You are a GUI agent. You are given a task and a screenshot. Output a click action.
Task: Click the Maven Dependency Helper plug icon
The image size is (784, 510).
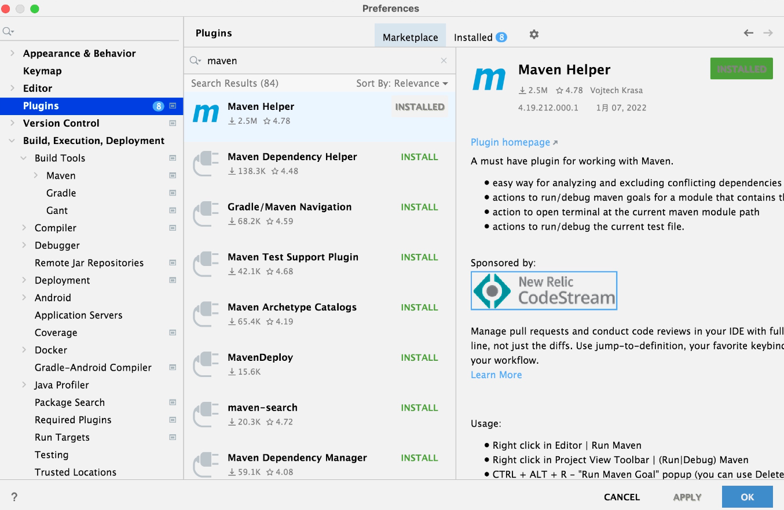206,164
